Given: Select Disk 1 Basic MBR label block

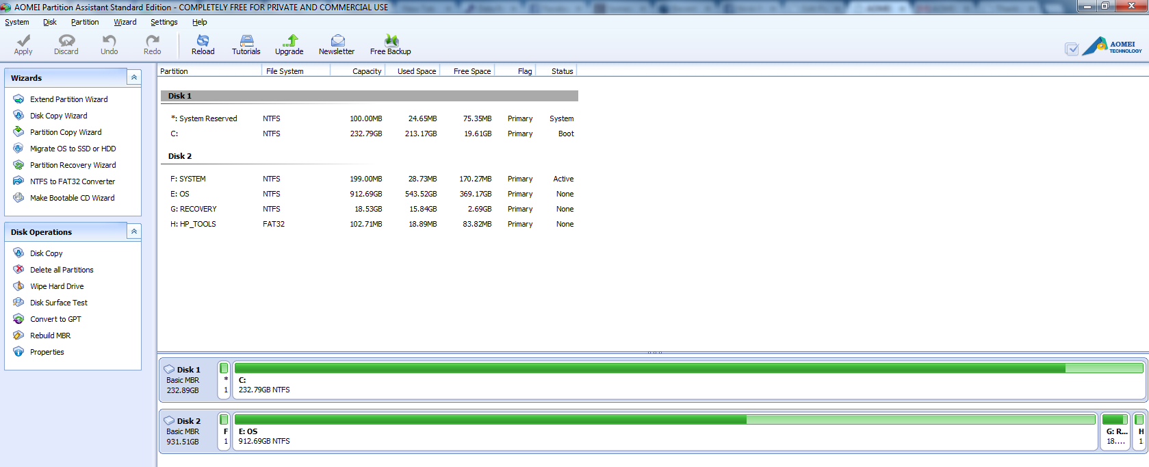Looking at the screenshot, I should (x=188, y=380).
